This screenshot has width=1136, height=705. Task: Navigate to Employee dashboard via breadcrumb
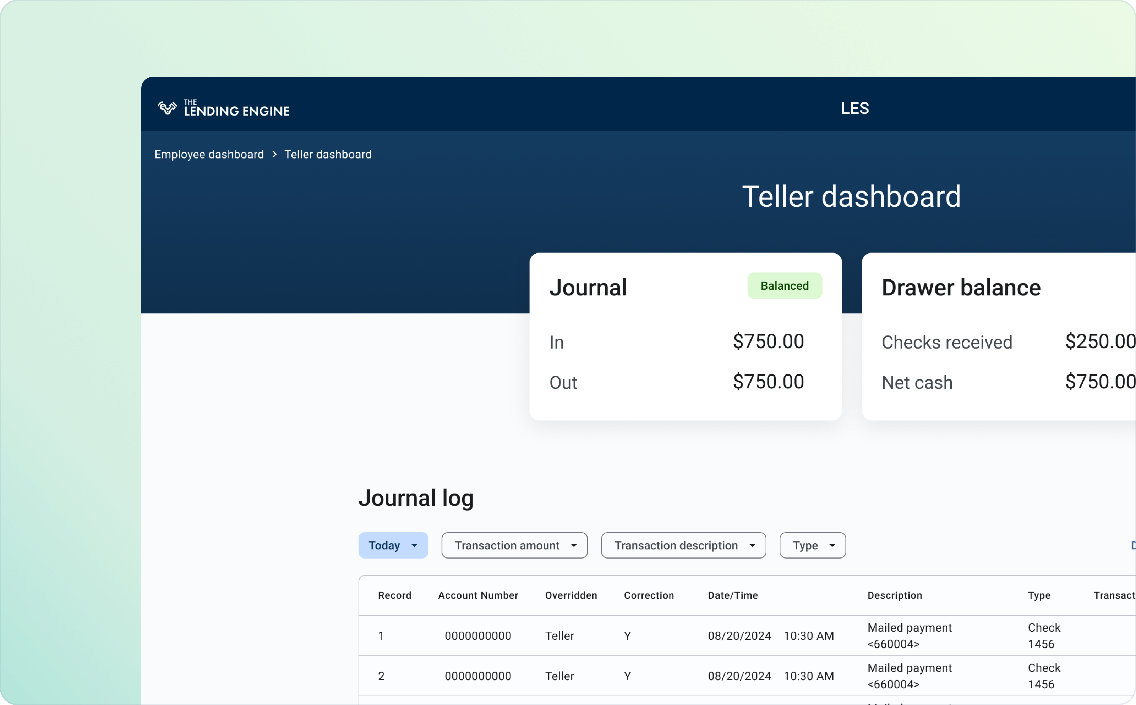[x=209, y=154]
